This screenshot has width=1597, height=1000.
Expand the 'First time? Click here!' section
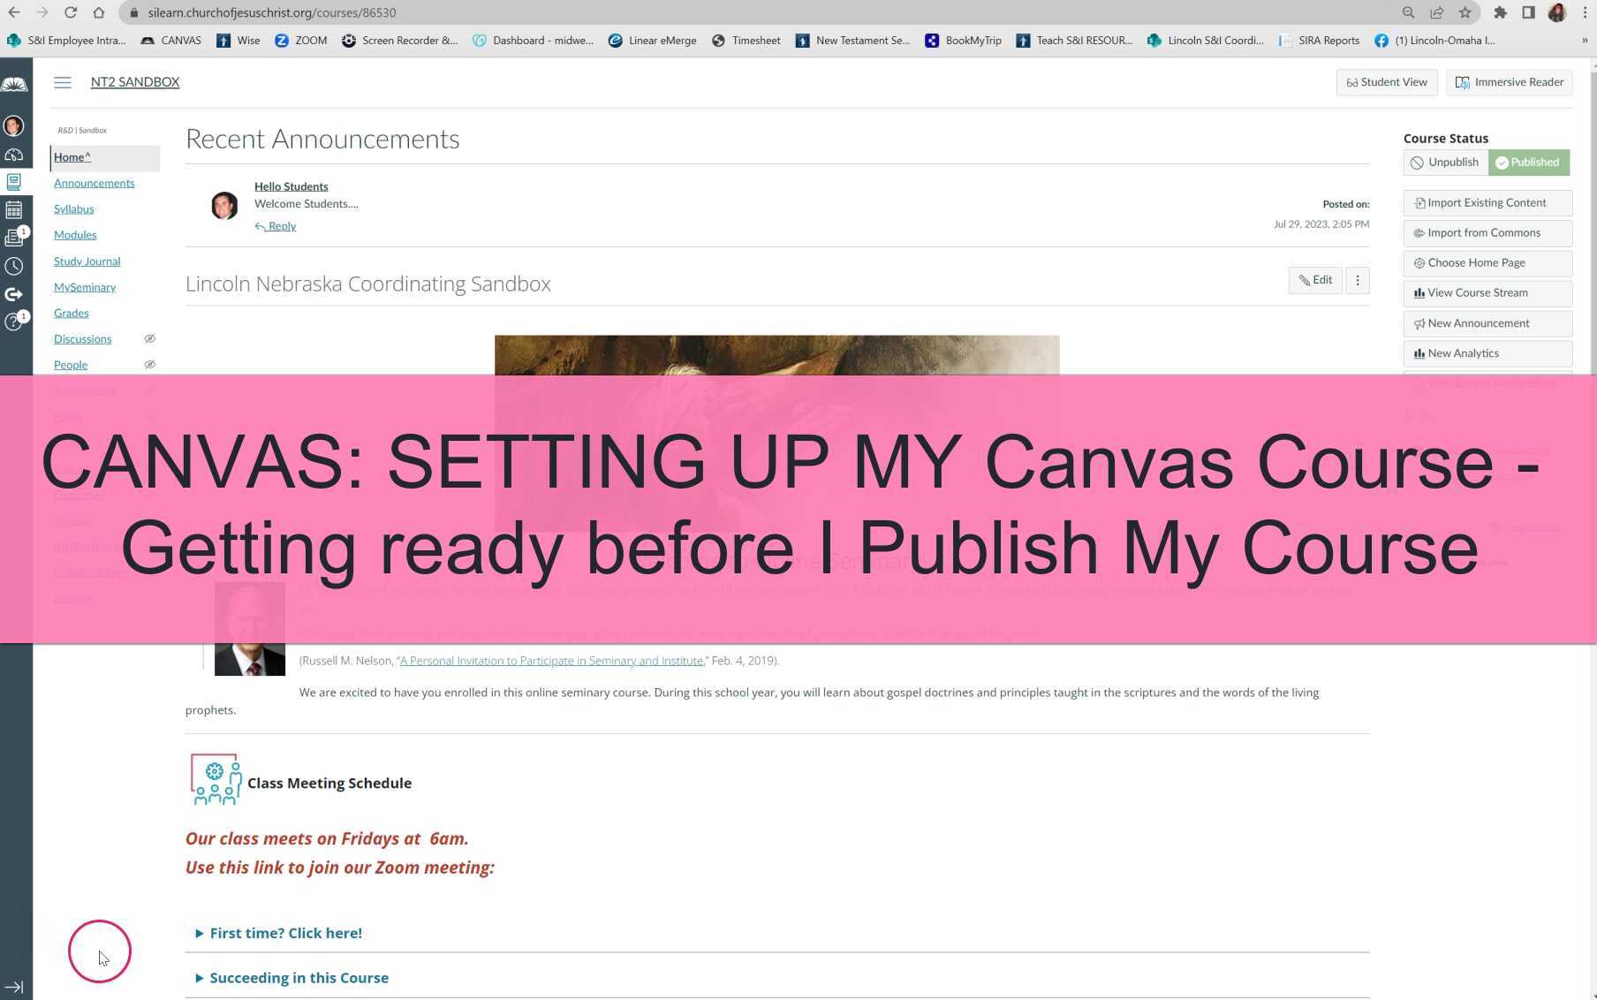pos(285,933)
